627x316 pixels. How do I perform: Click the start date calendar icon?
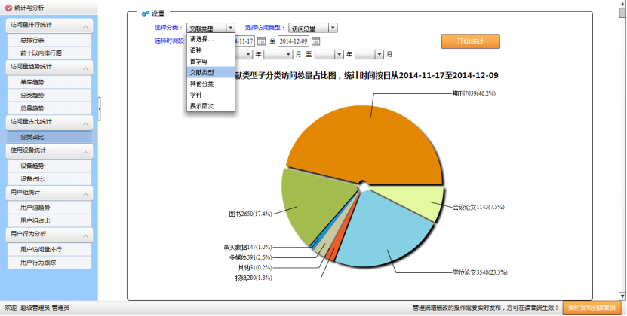point(261,41)
